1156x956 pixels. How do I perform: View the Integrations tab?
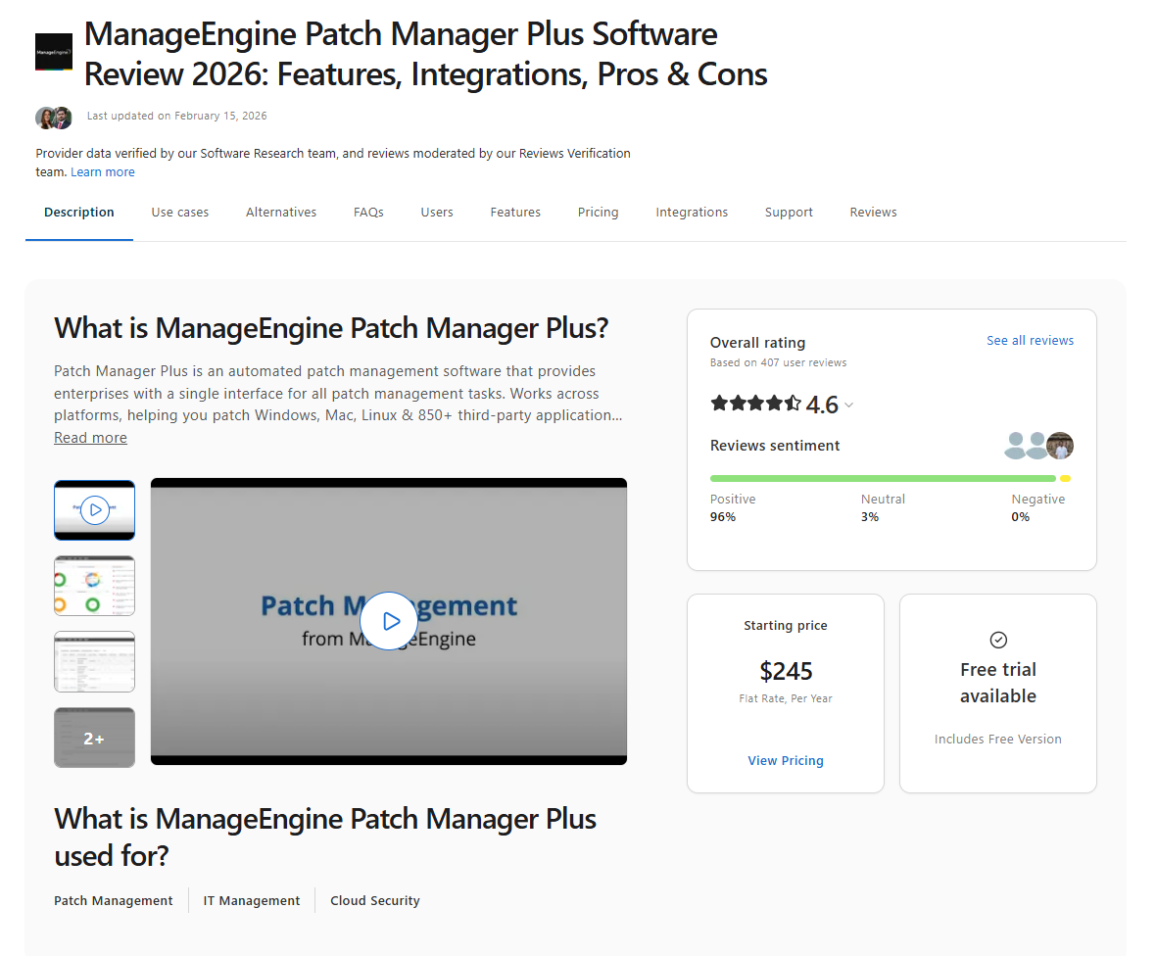pyautogui.click(x=692, y=213)
